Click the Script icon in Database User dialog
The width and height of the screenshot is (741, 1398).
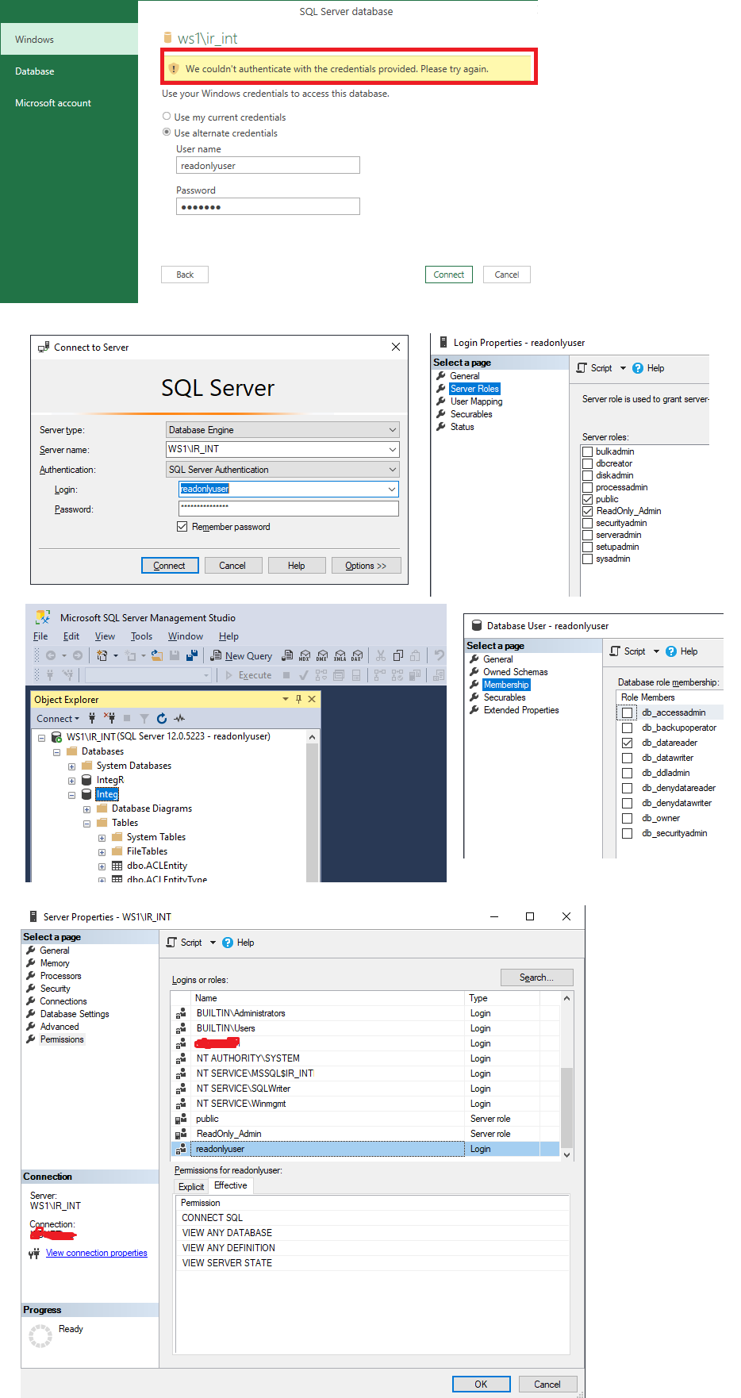[615, 651]
